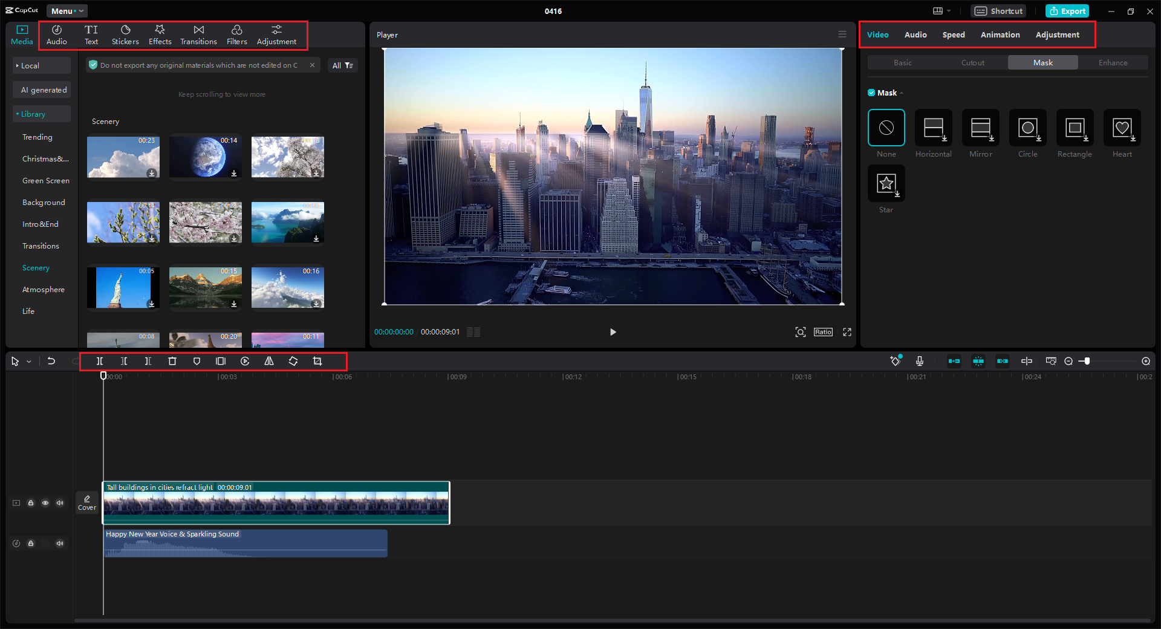This screenshot has width=1161, height=629.
Task: Click the Record voiceover microphone icon
Action: point(919,361)
